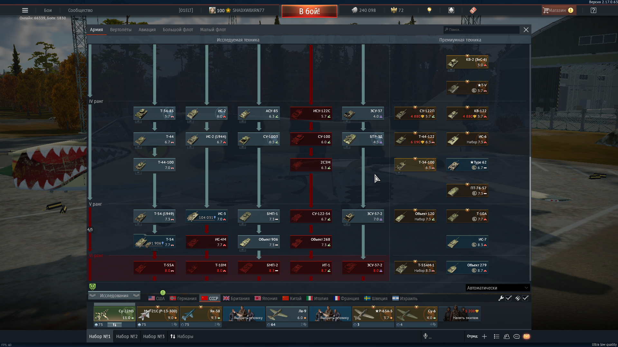The image size is (618, 347).
Task: Open the hamburger main menu
Action: [x=25, y=10]
